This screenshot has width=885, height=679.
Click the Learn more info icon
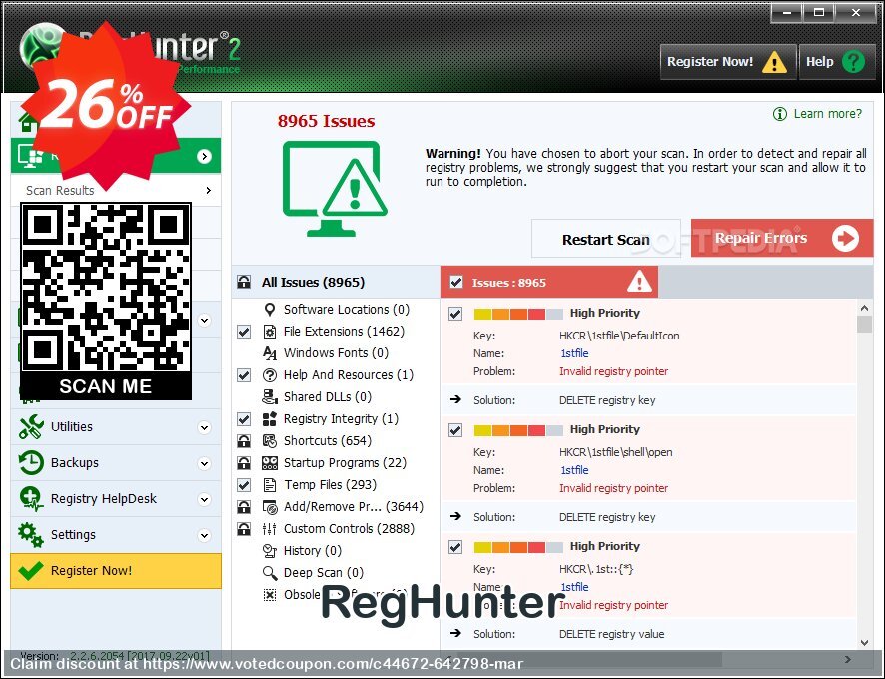(779, 114)
